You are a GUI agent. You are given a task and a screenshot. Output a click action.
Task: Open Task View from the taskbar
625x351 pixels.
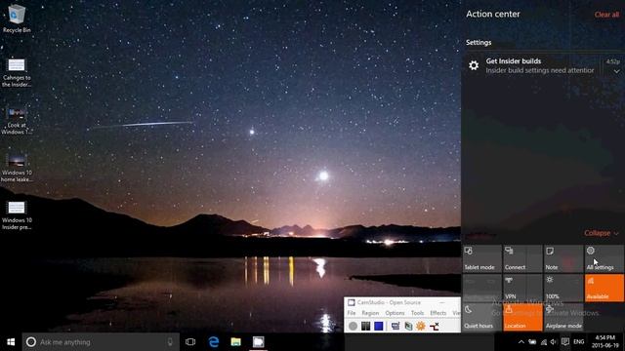point(190,342)
